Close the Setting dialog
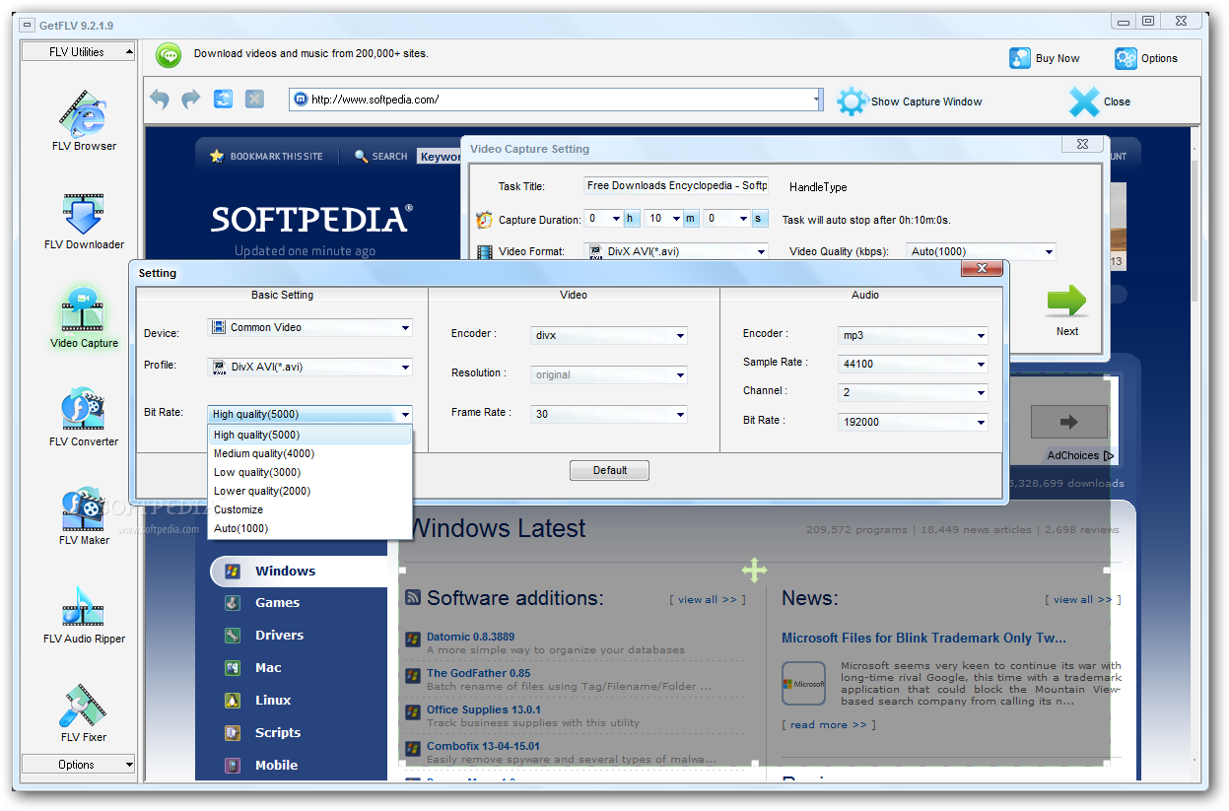The width and height of the screenshot is (1229, 811). [x=981, y=269]
